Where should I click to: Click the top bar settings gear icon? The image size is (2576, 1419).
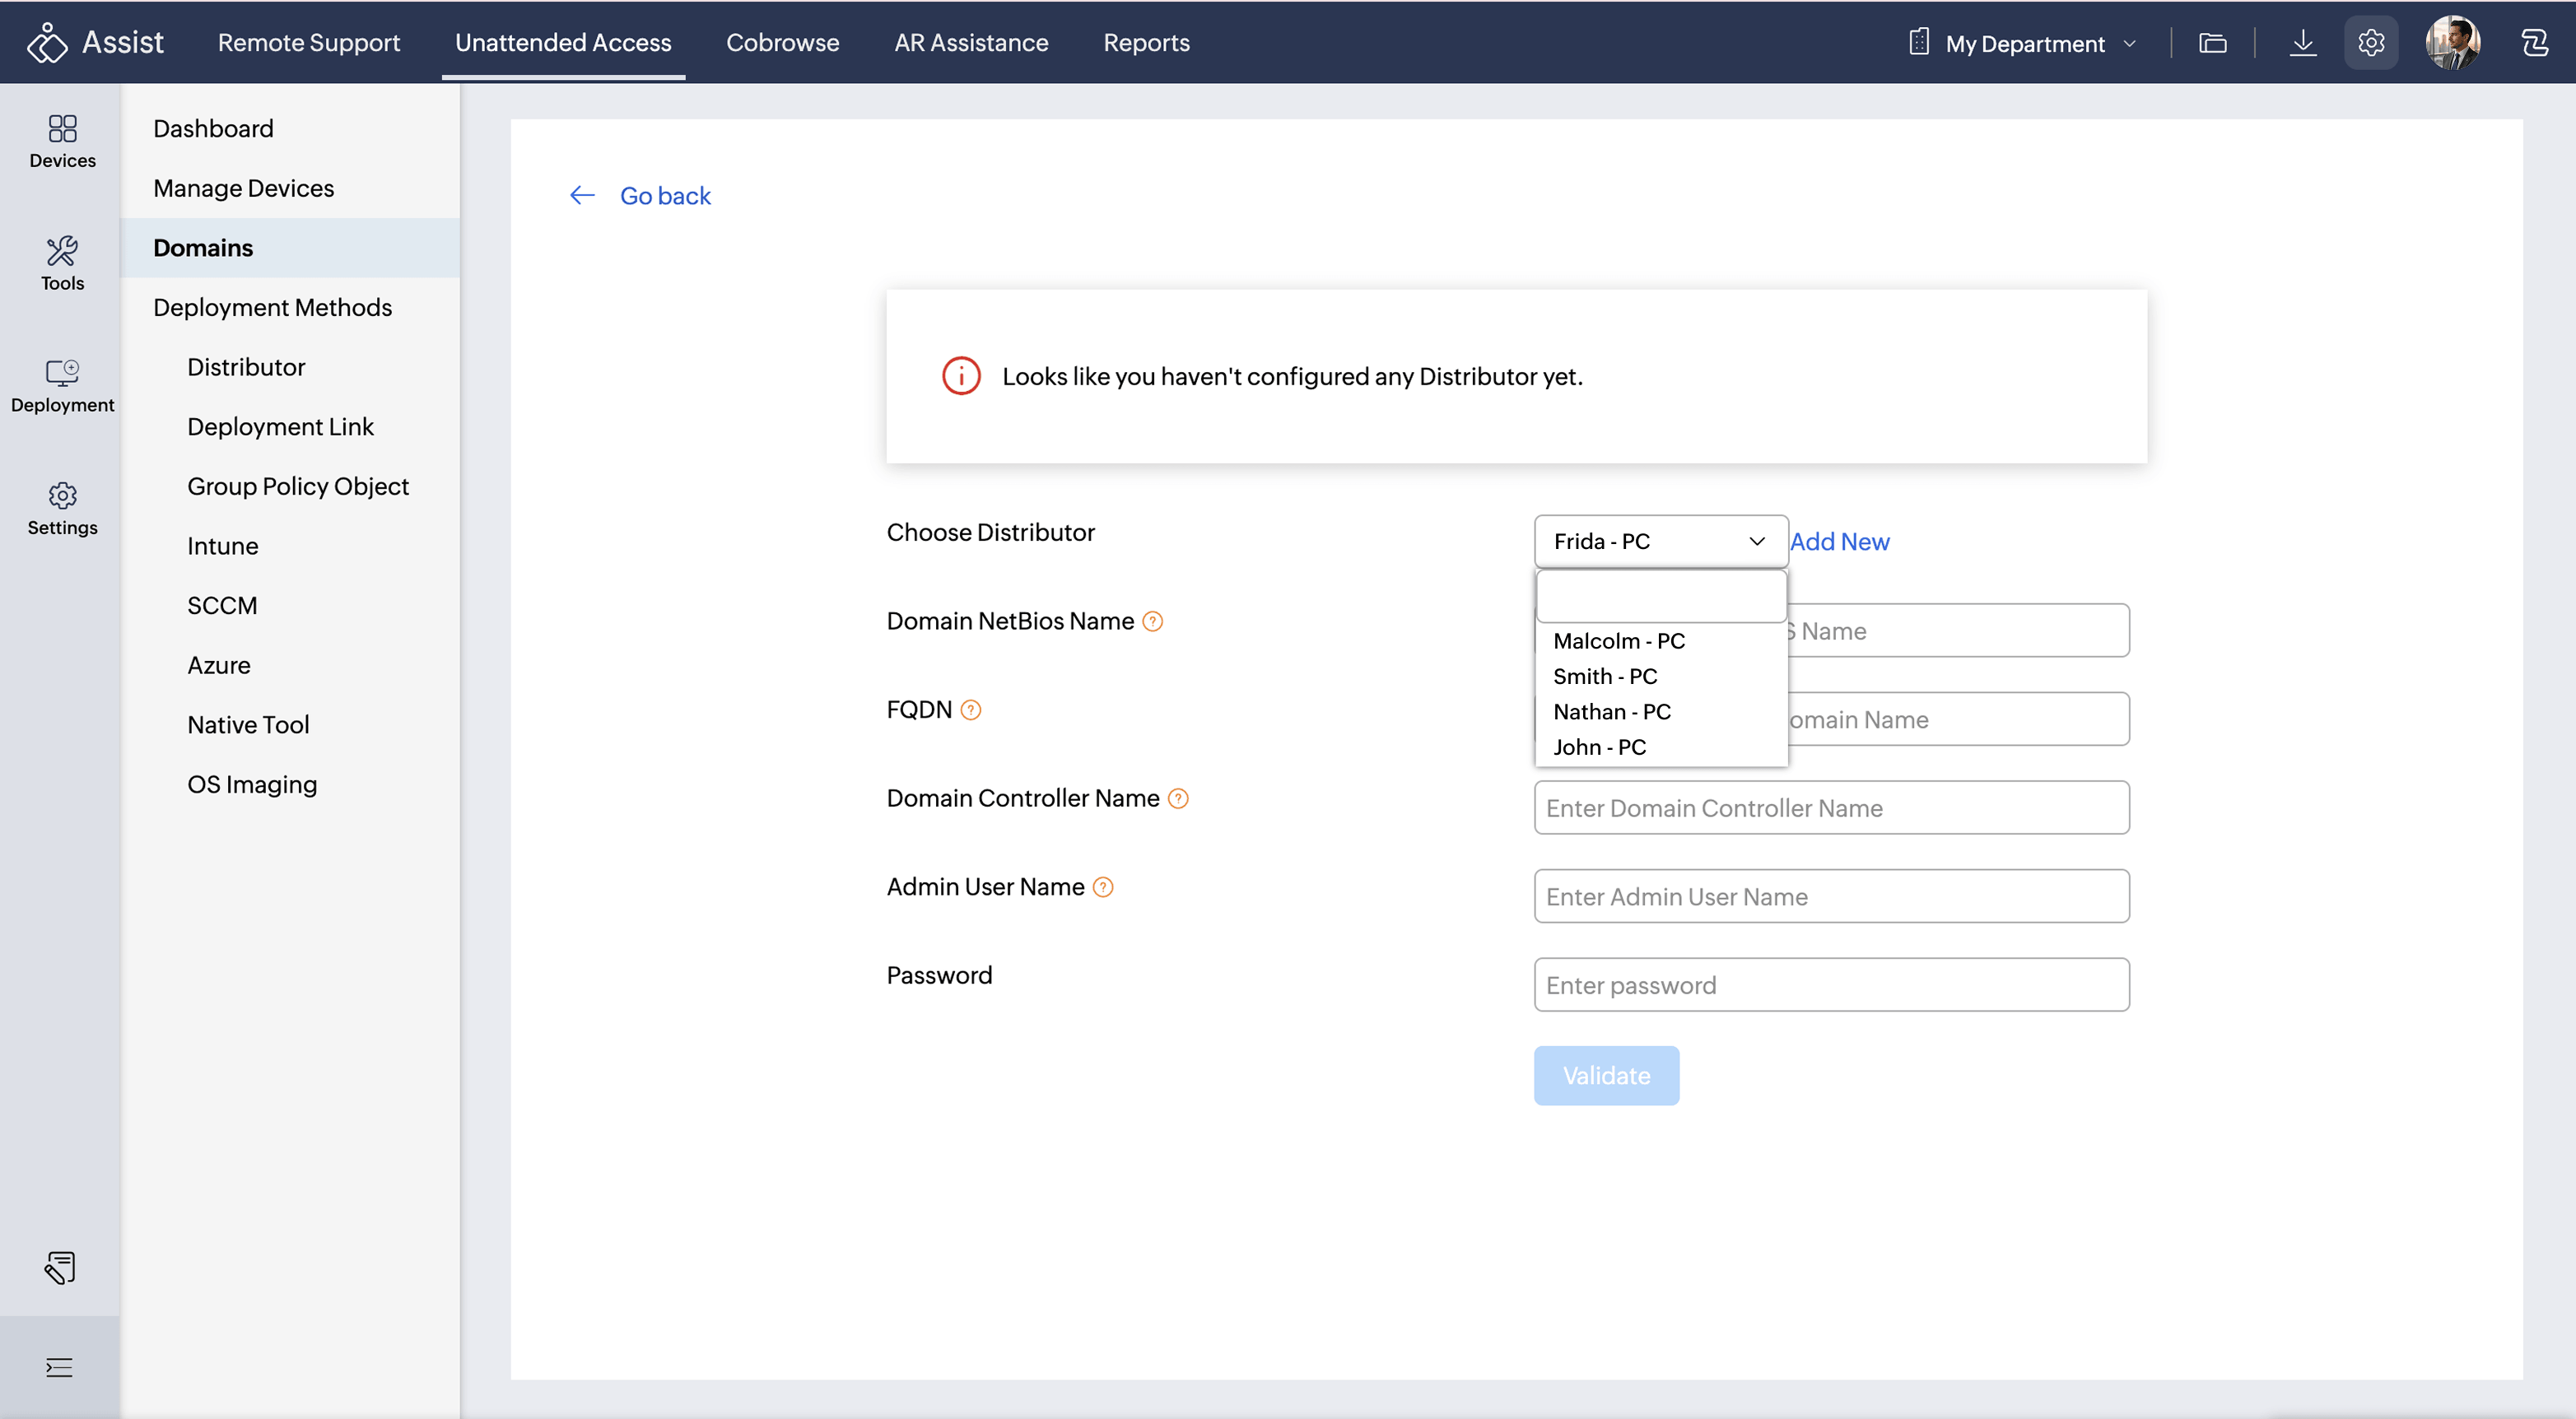coord(2370,43)
